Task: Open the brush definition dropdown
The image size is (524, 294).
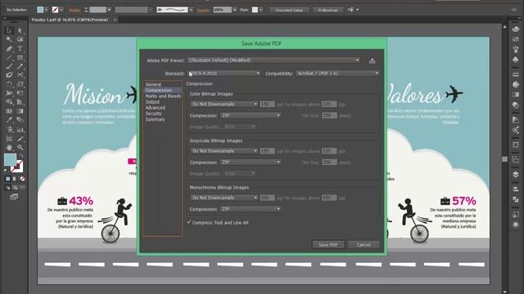Action: coord(191,10)
